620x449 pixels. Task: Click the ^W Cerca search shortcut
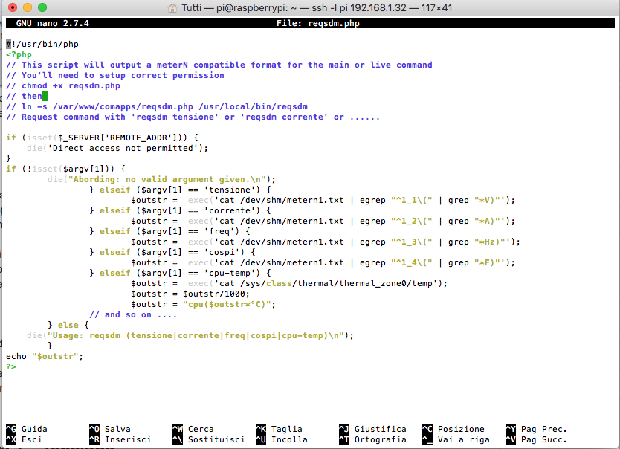point(193,429)
